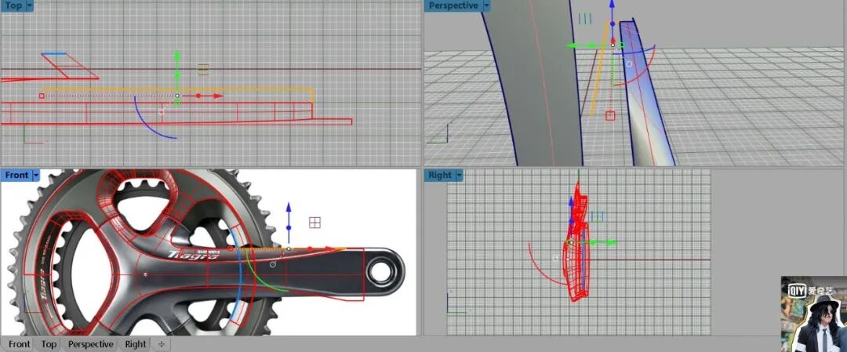Click gumball origin point in Perspective viewport

click(x=613, y=45)
